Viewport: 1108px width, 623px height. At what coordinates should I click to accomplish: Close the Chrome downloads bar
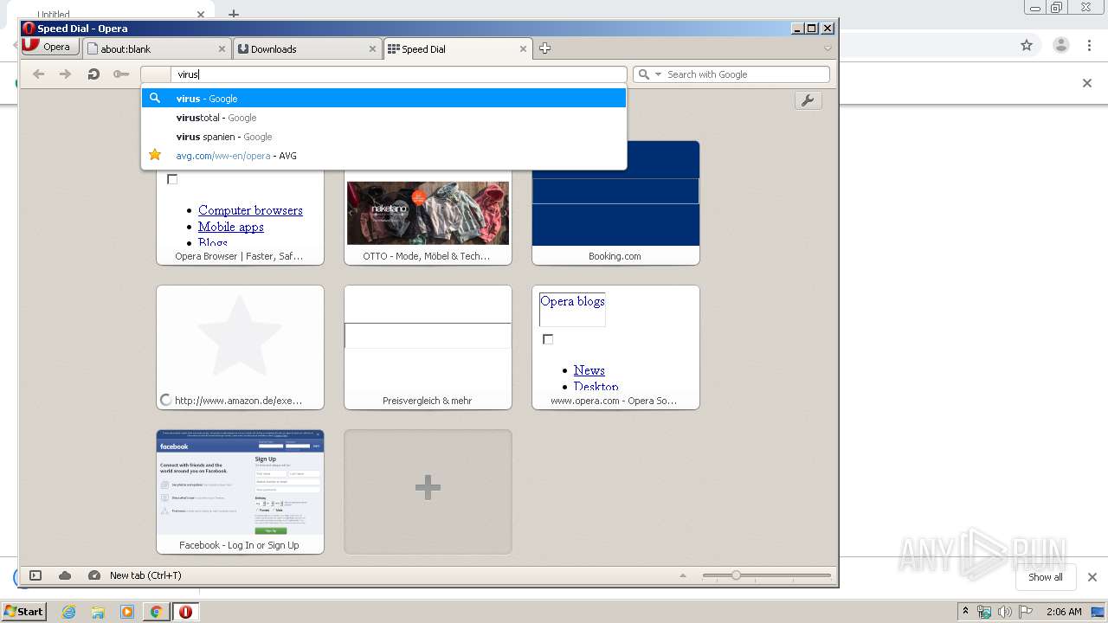click(x=1092, y=577)
